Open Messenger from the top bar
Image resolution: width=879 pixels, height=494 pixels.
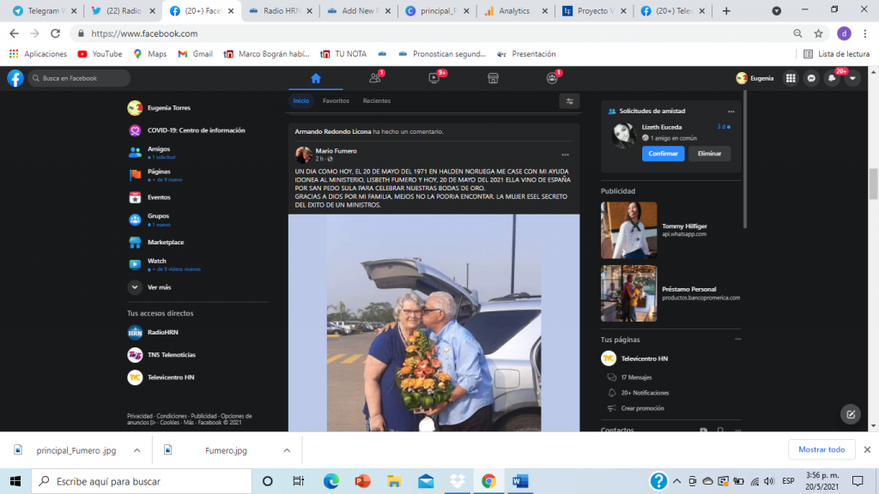pyautogui.click(x=810, y=78)
